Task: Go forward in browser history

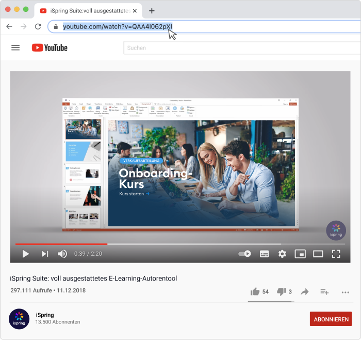Action: (24, 26)
